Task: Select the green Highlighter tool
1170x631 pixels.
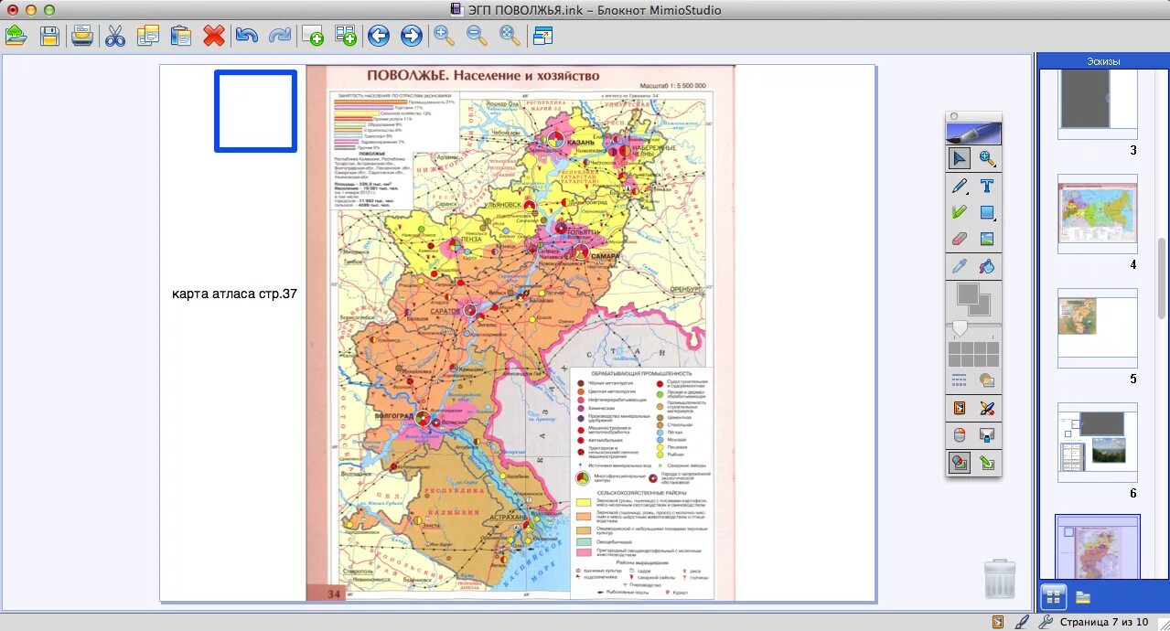Action: [960, 212]
